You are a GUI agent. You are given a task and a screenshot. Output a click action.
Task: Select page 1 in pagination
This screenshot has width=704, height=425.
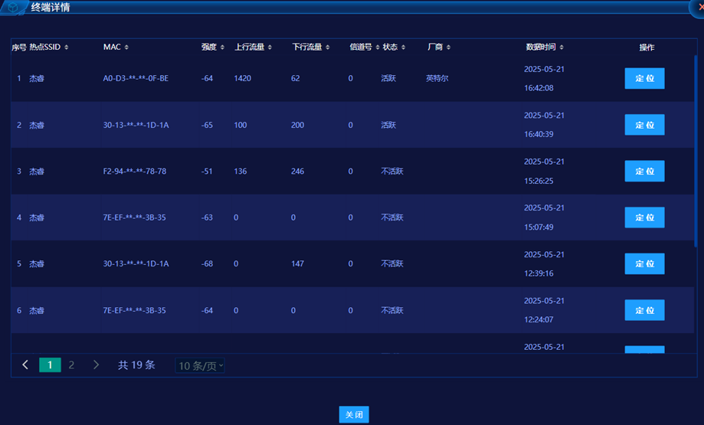[50, 365]
